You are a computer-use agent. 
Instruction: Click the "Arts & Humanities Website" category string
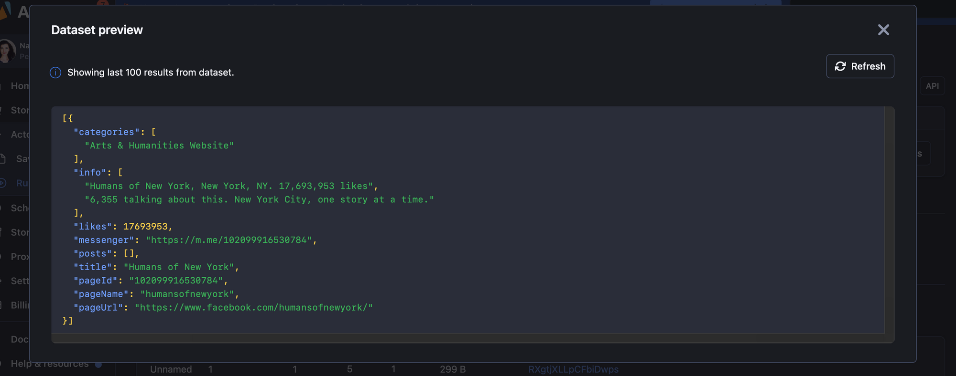(x=159, y=146)
